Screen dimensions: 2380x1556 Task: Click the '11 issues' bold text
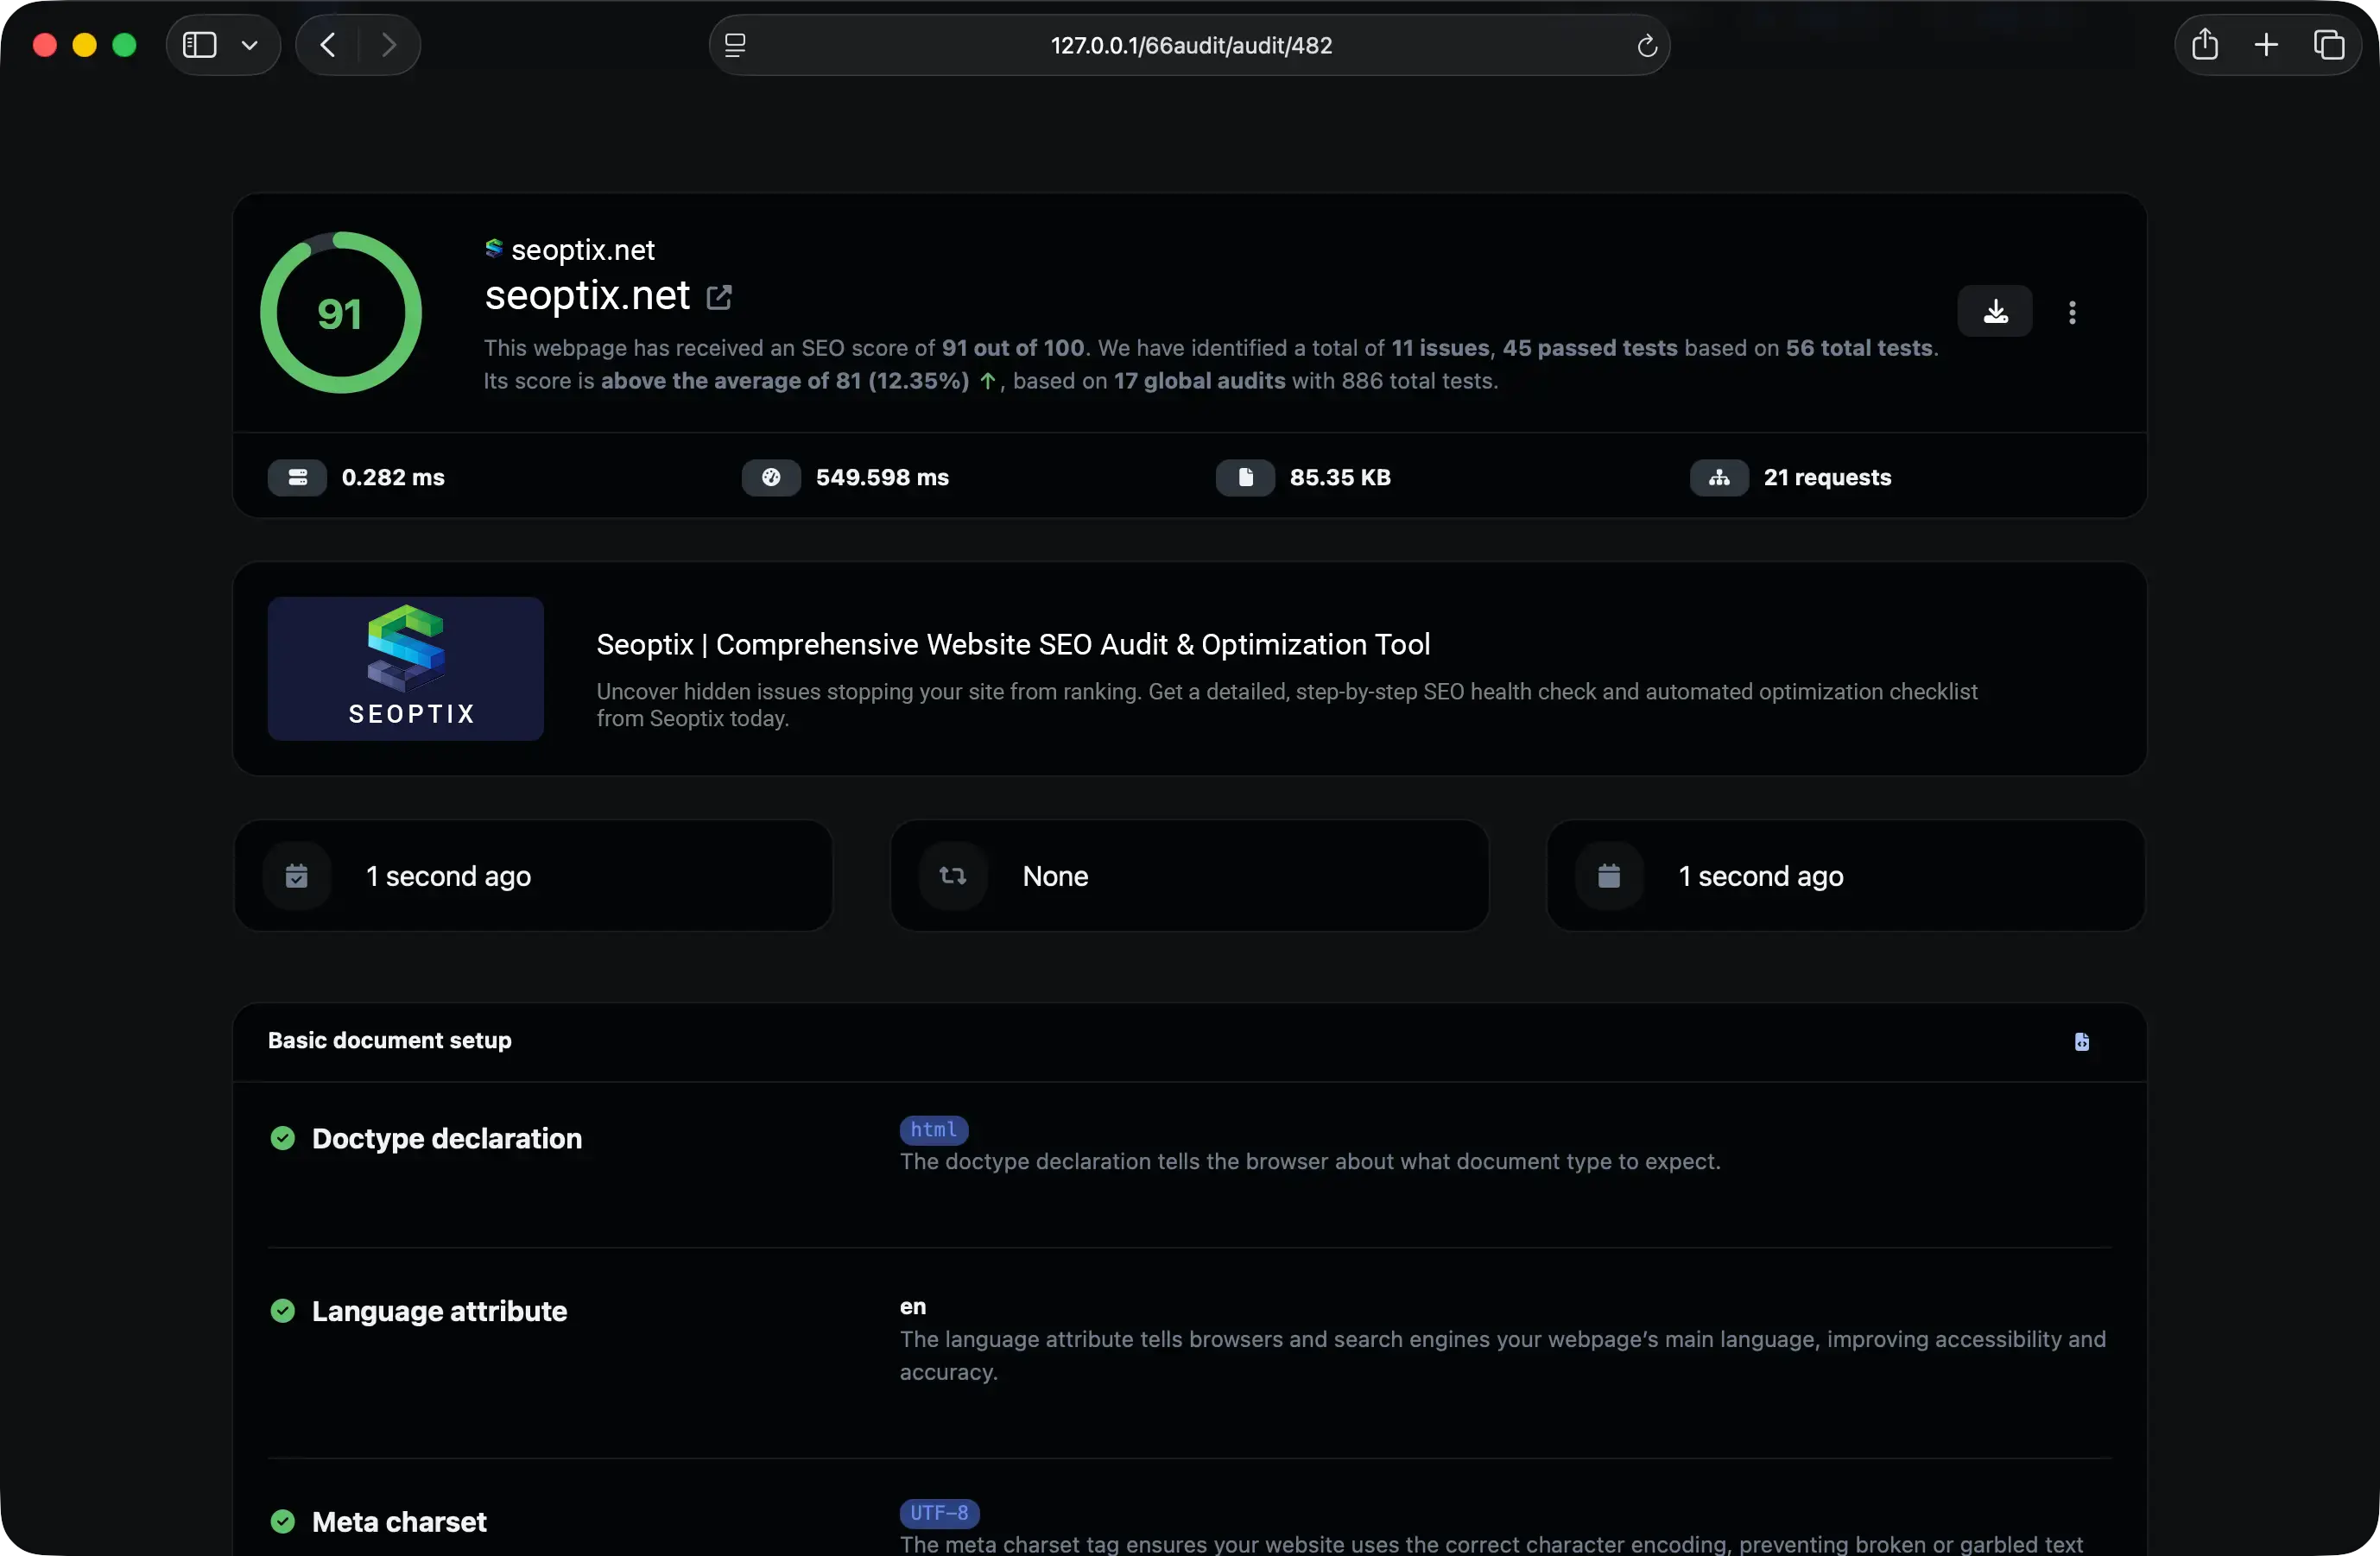click(x=1440, y=348)
